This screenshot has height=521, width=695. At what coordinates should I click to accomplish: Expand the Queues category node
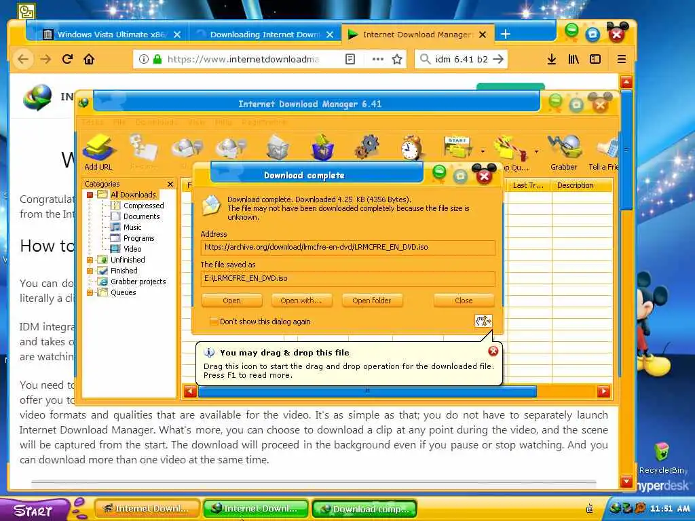click(90, 292)
